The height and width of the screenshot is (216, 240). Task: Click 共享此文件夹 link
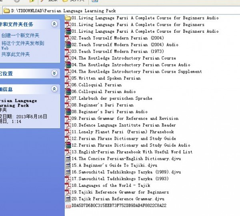pos(16,54)
